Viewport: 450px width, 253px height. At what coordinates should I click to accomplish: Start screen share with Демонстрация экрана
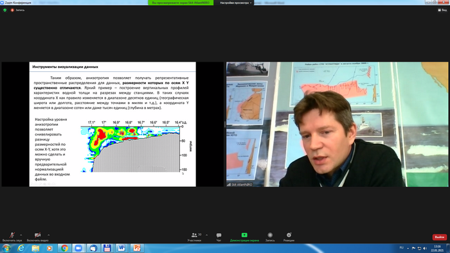click(244, 237)
